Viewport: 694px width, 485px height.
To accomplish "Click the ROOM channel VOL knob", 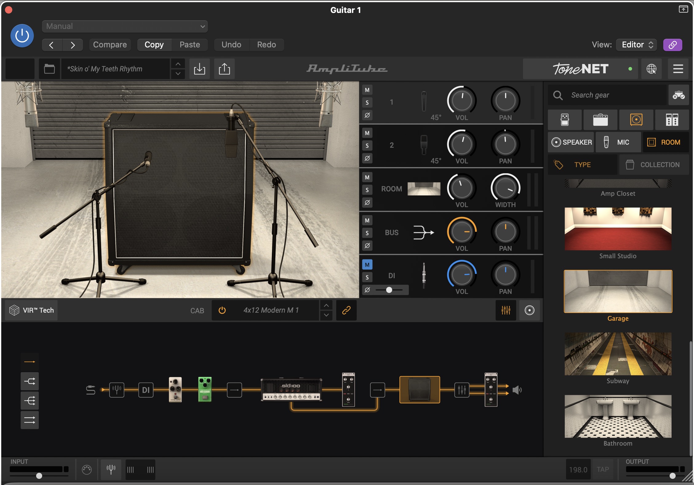I will (461, 188).
